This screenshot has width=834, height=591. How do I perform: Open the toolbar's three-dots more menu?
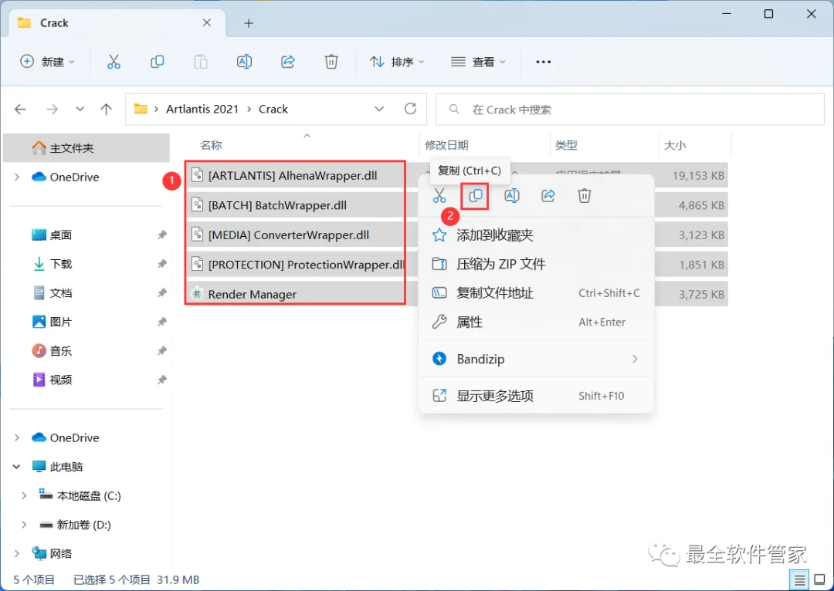pos(543,62)
